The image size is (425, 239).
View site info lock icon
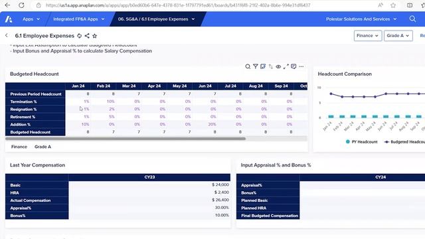(x=39, y=5)
